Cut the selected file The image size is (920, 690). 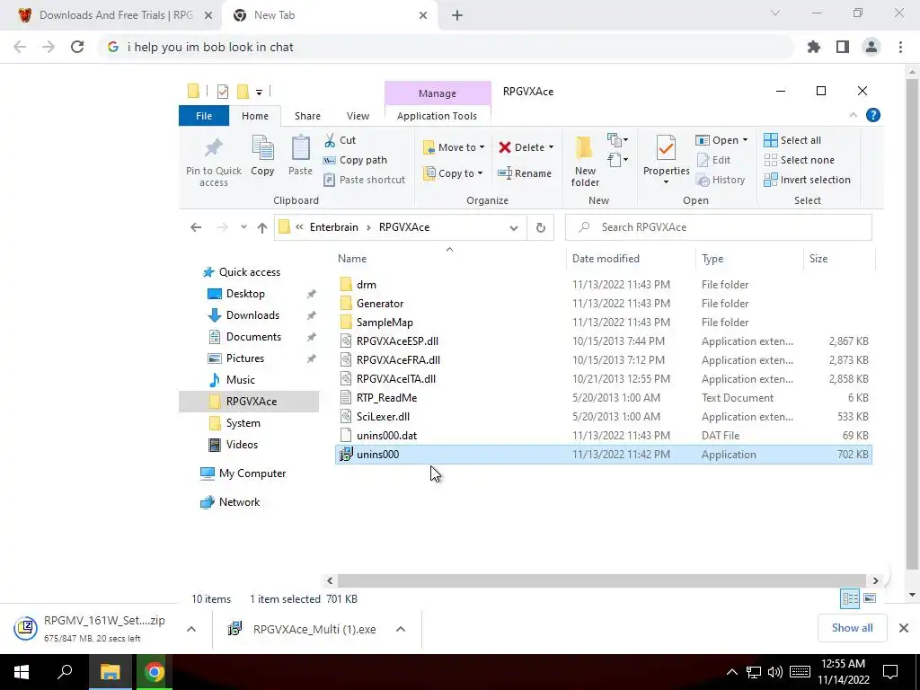click(341, 140)
